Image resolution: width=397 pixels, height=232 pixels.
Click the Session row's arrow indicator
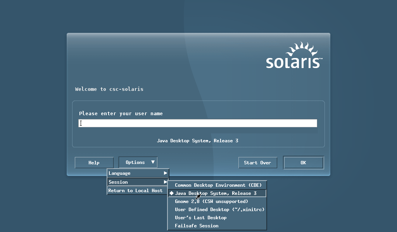165,182
